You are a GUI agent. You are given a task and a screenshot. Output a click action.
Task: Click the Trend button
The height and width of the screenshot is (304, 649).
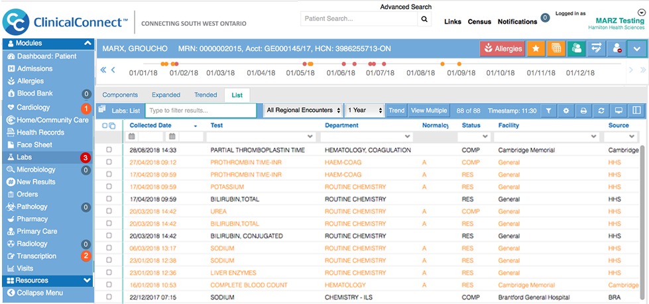tap(396, 111)
